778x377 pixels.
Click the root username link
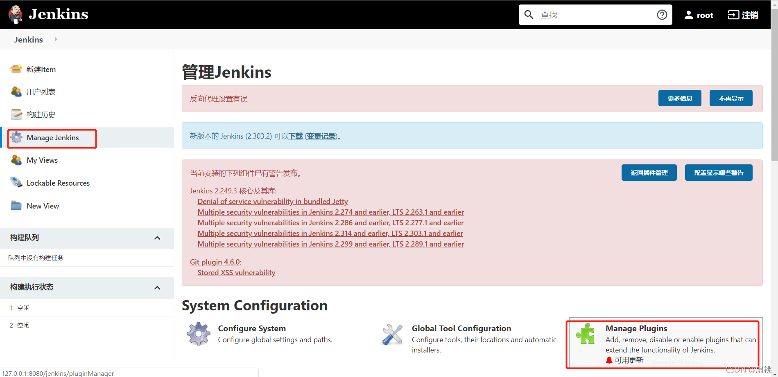705,15
